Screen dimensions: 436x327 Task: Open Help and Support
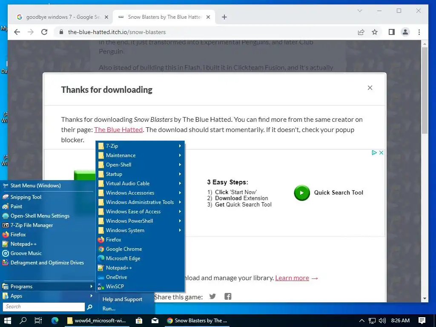point(122,299)
